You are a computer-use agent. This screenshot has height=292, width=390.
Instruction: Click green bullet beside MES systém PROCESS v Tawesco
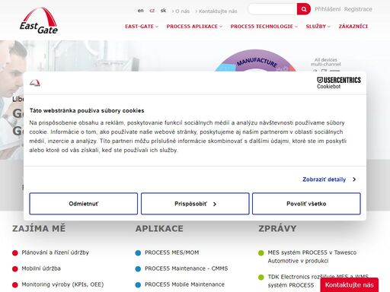point(261,253)
